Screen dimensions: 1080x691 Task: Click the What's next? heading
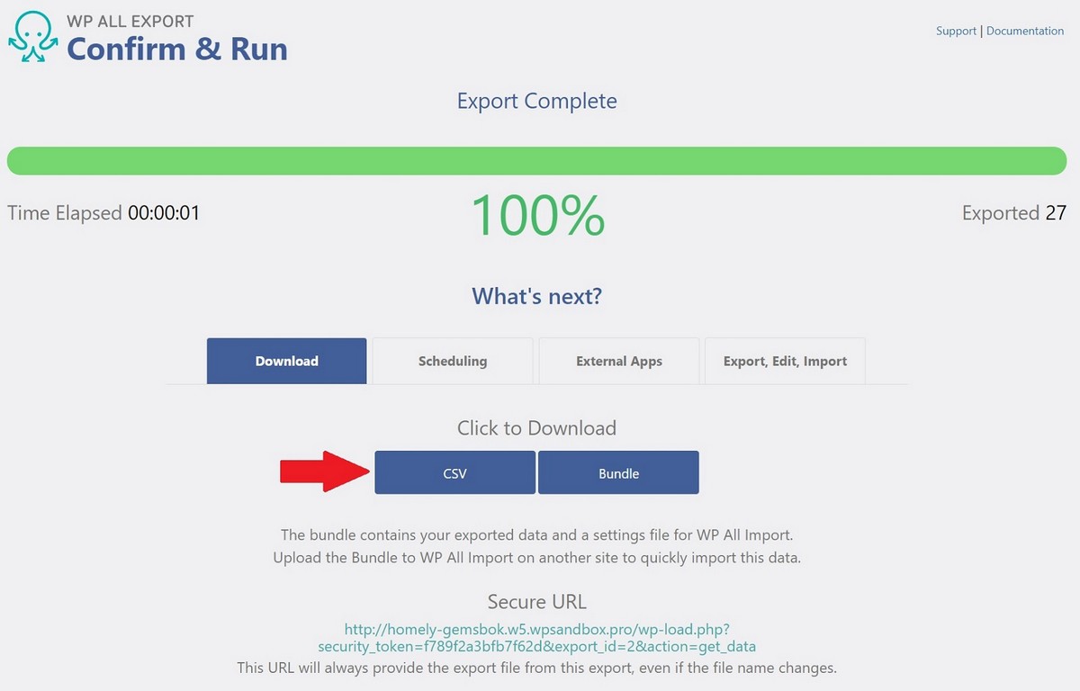(x=536, y=296)
